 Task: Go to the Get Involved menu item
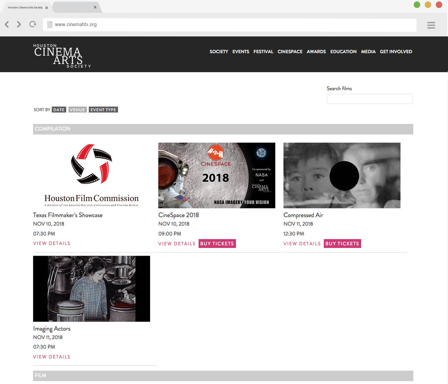396,52
